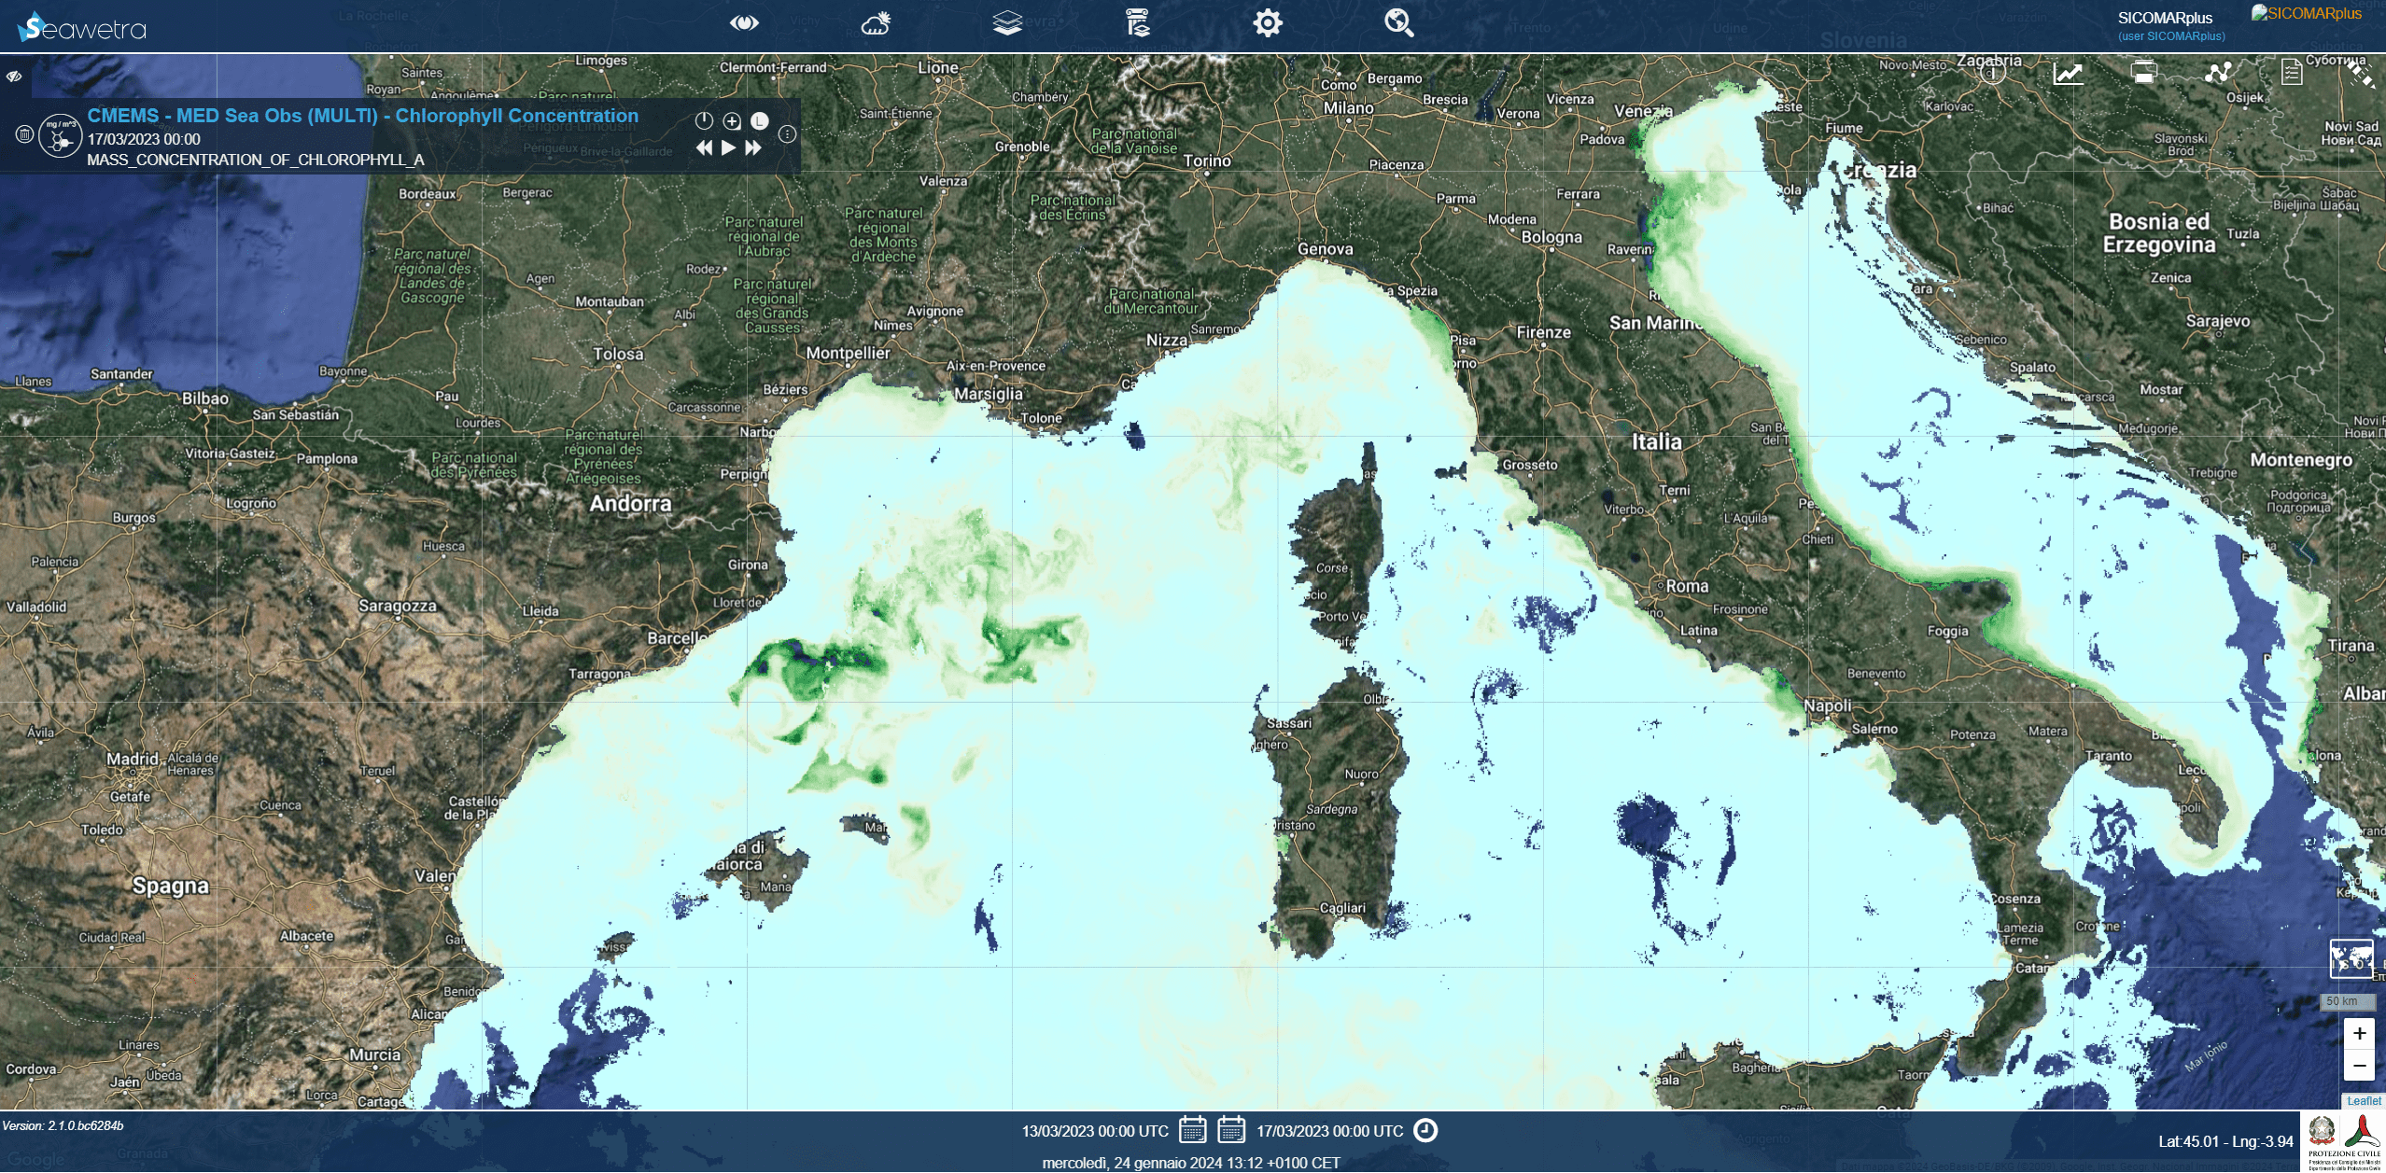2386x1173 pixels.
Task: Click the Google logo on map
Action: [35, 1159]
